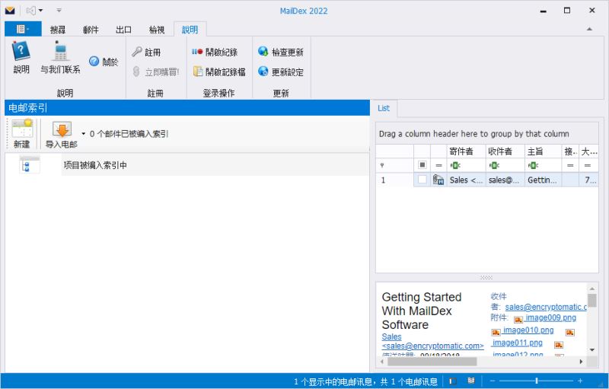Click the image010.png attachment icon

(496, 333)
